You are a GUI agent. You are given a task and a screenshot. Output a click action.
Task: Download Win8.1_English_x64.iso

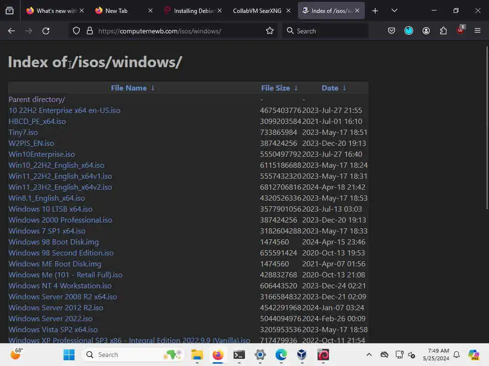(46, 198)
